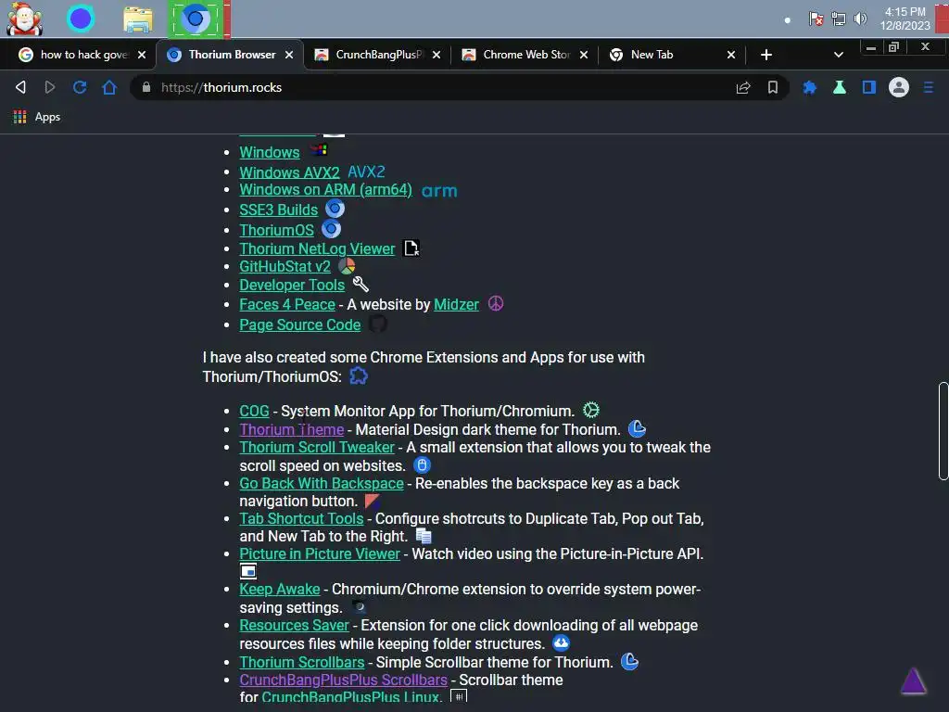Reload the thorium.rocks page

[80, 88]
